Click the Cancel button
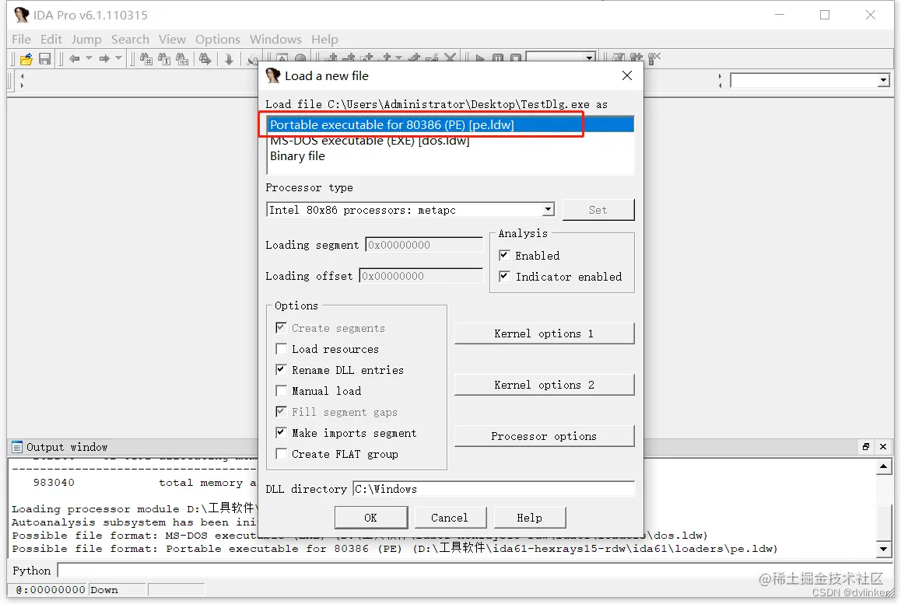The height and width of the screenshot is (604, 901). pyautogui.click(x=450, y=517)
